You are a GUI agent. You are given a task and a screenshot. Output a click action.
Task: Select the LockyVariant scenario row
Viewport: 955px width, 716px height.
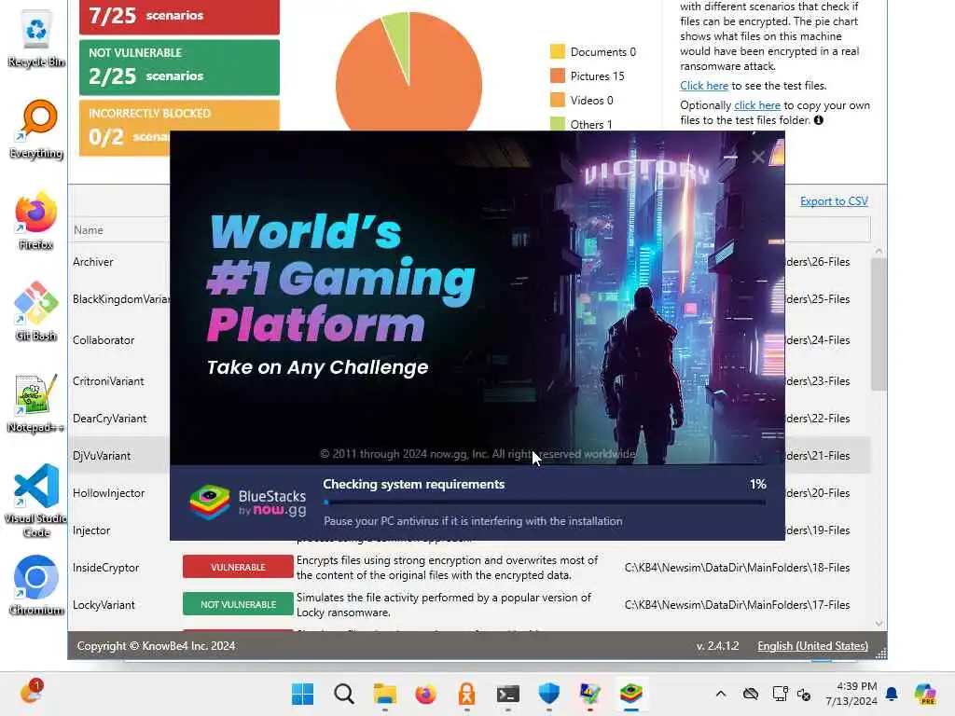[471, 604]
